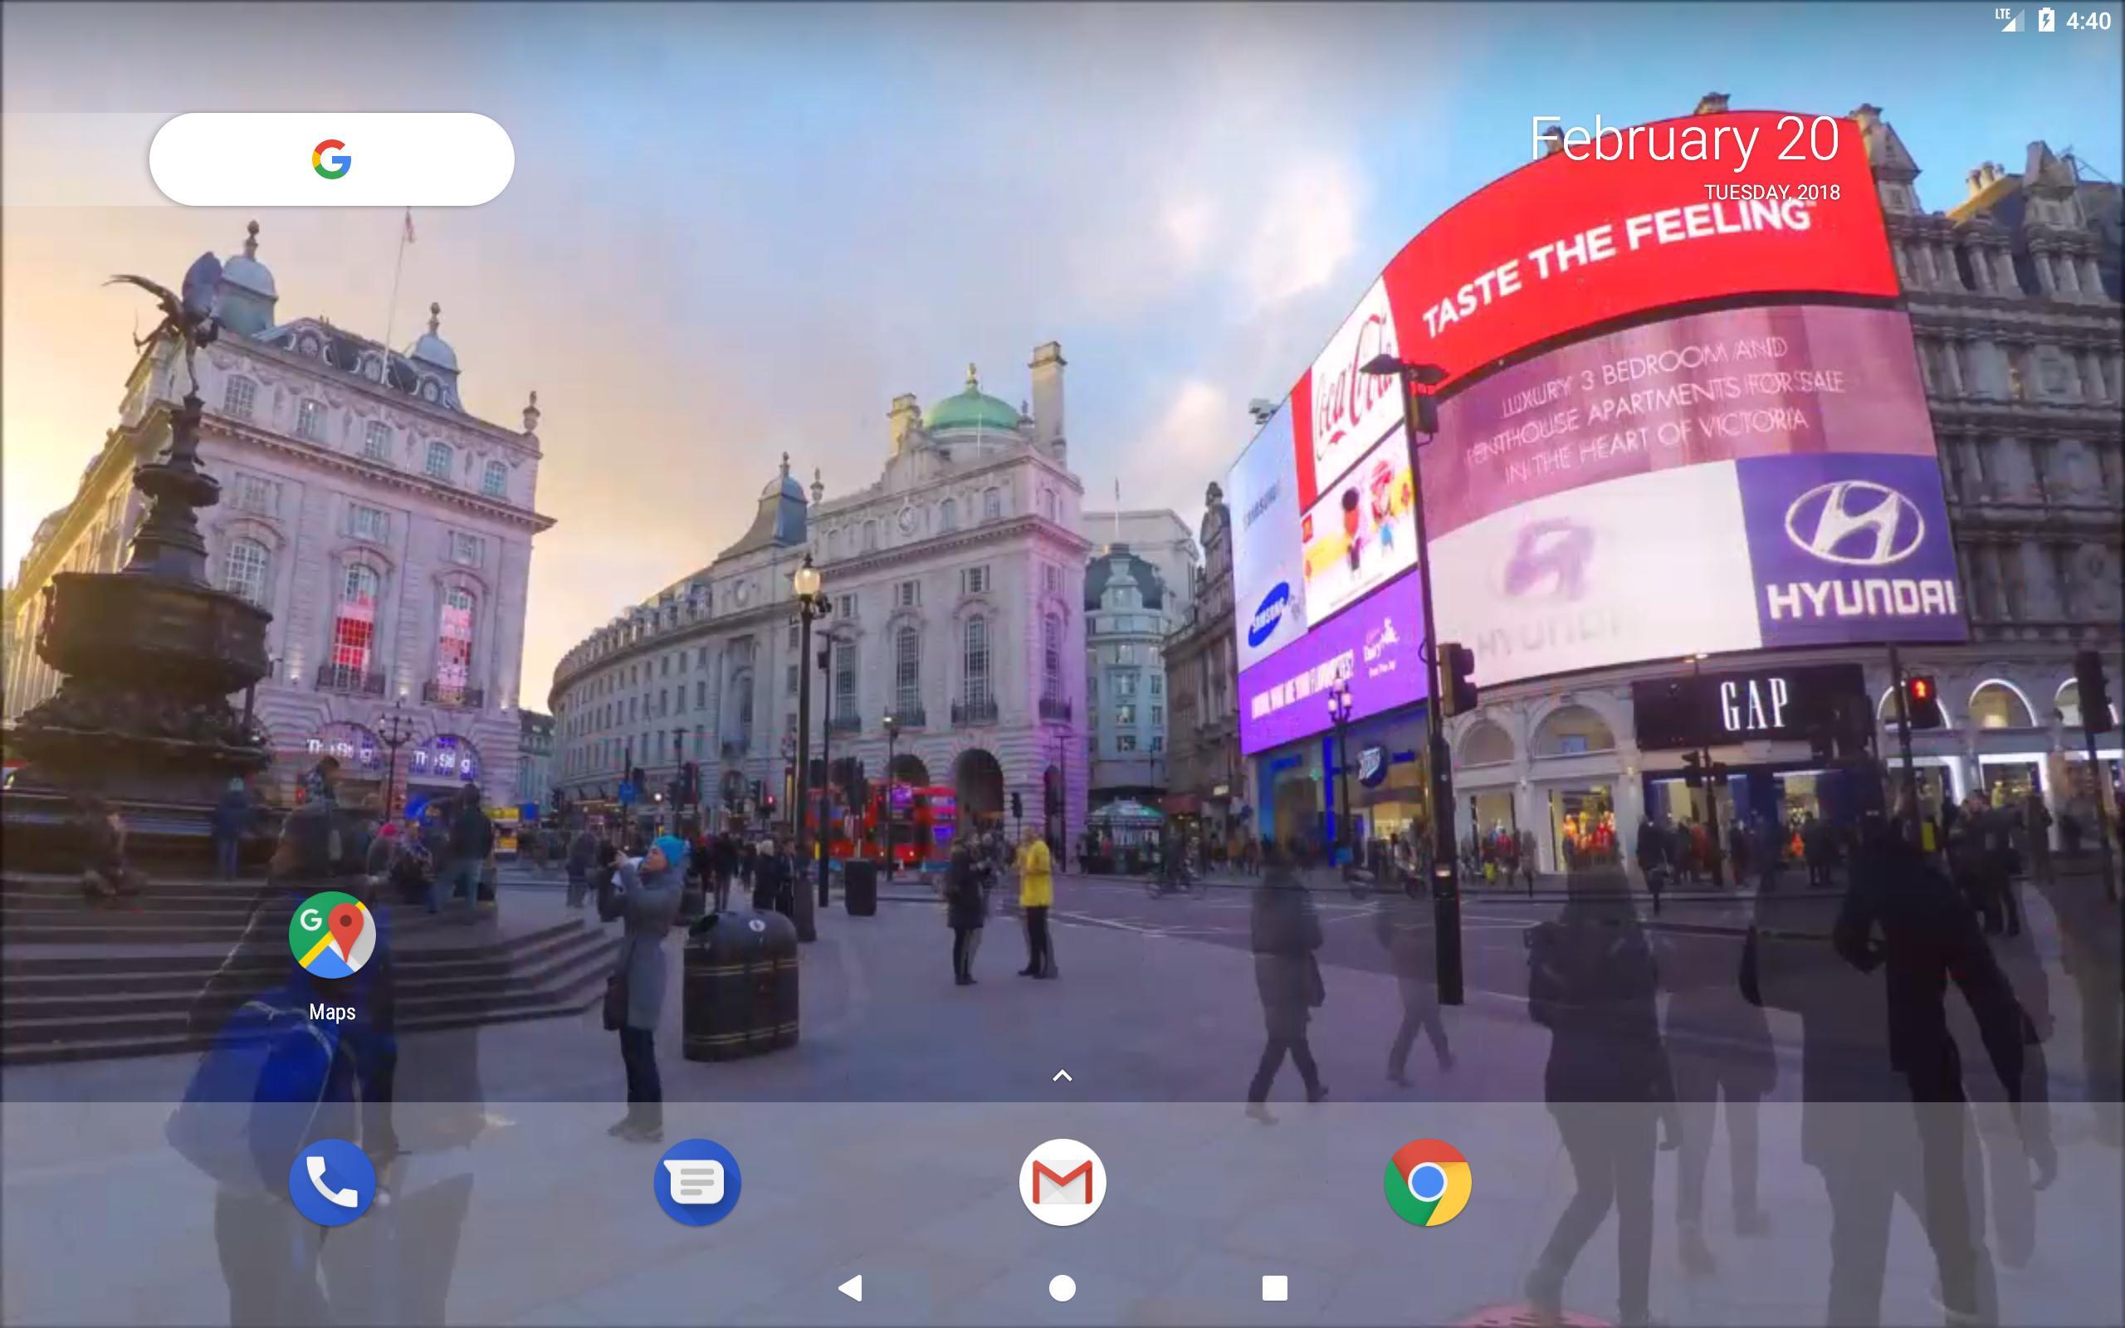The width and height of the screenshot is (2125, 1328).
Task: Launch the Phone dialer app
Action: [x=332, y=1182]
